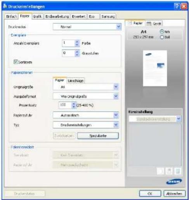This screenshot has height=200, width=189.
Task: Select the Papier preview tab
Action: (x=135, y=23)
